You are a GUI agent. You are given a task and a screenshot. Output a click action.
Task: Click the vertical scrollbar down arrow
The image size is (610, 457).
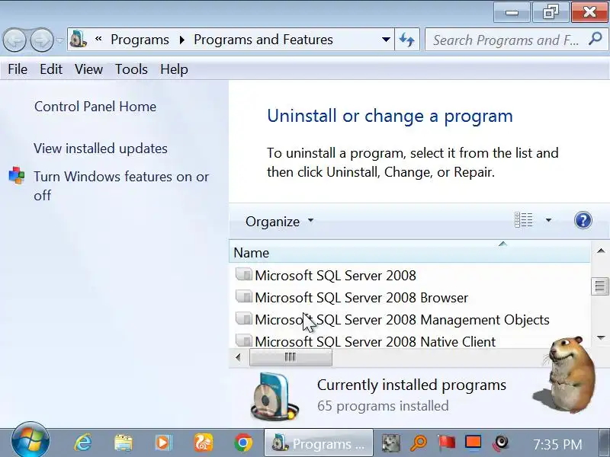pyautogui.click(x=601, y=337)
